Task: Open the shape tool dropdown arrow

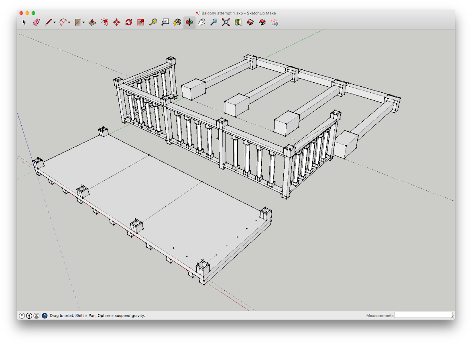Action: click(83, 23)
